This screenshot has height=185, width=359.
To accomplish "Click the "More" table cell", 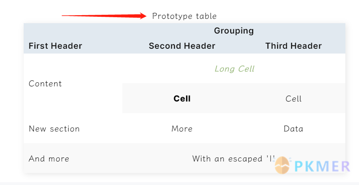I will click(182, 129).
